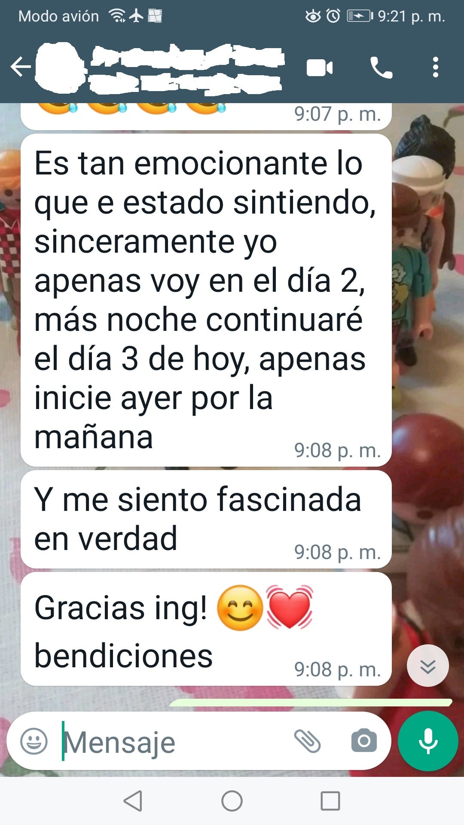Select the "Gracias ing!" message bubble
Image resolution: width=464 pixels, height=825 pixels.
tap(206, 629)
